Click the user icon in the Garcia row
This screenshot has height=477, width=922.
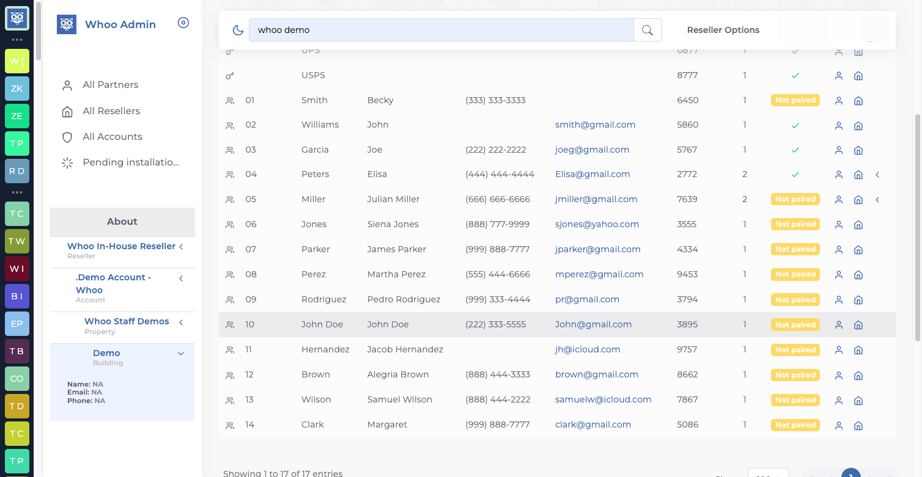click(x=839, y=150)
